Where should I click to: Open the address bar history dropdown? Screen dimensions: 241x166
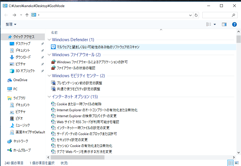[x=190, y=15]
